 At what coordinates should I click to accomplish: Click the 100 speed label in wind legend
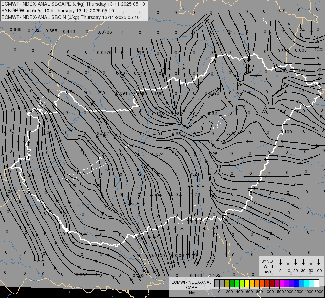(x=319, y=271)
